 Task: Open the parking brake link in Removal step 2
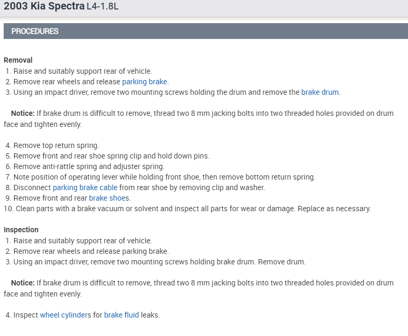[144, 82]
